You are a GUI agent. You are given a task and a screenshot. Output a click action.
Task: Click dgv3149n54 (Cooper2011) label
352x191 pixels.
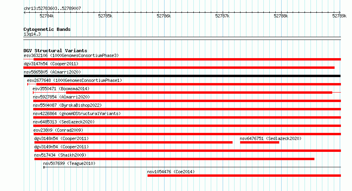click(x=61, y=147)
